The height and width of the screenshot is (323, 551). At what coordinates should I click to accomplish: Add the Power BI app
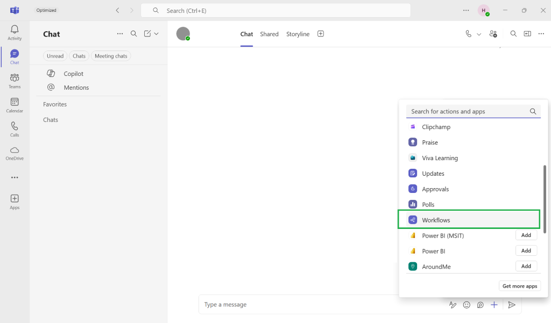pos(526,250)
